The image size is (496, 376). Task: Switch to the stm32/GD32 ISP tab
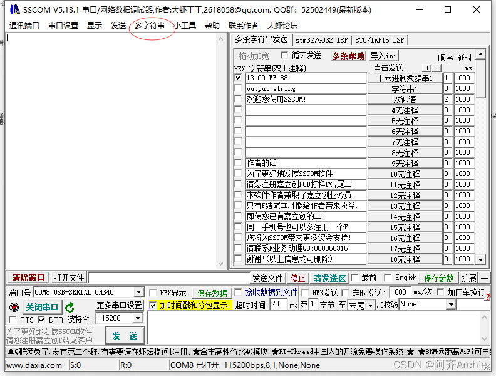click(x=321, y=40)
